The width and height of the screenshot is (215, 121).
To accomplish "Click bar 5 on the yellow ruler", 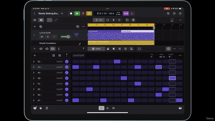I will [x=122, y=25].
